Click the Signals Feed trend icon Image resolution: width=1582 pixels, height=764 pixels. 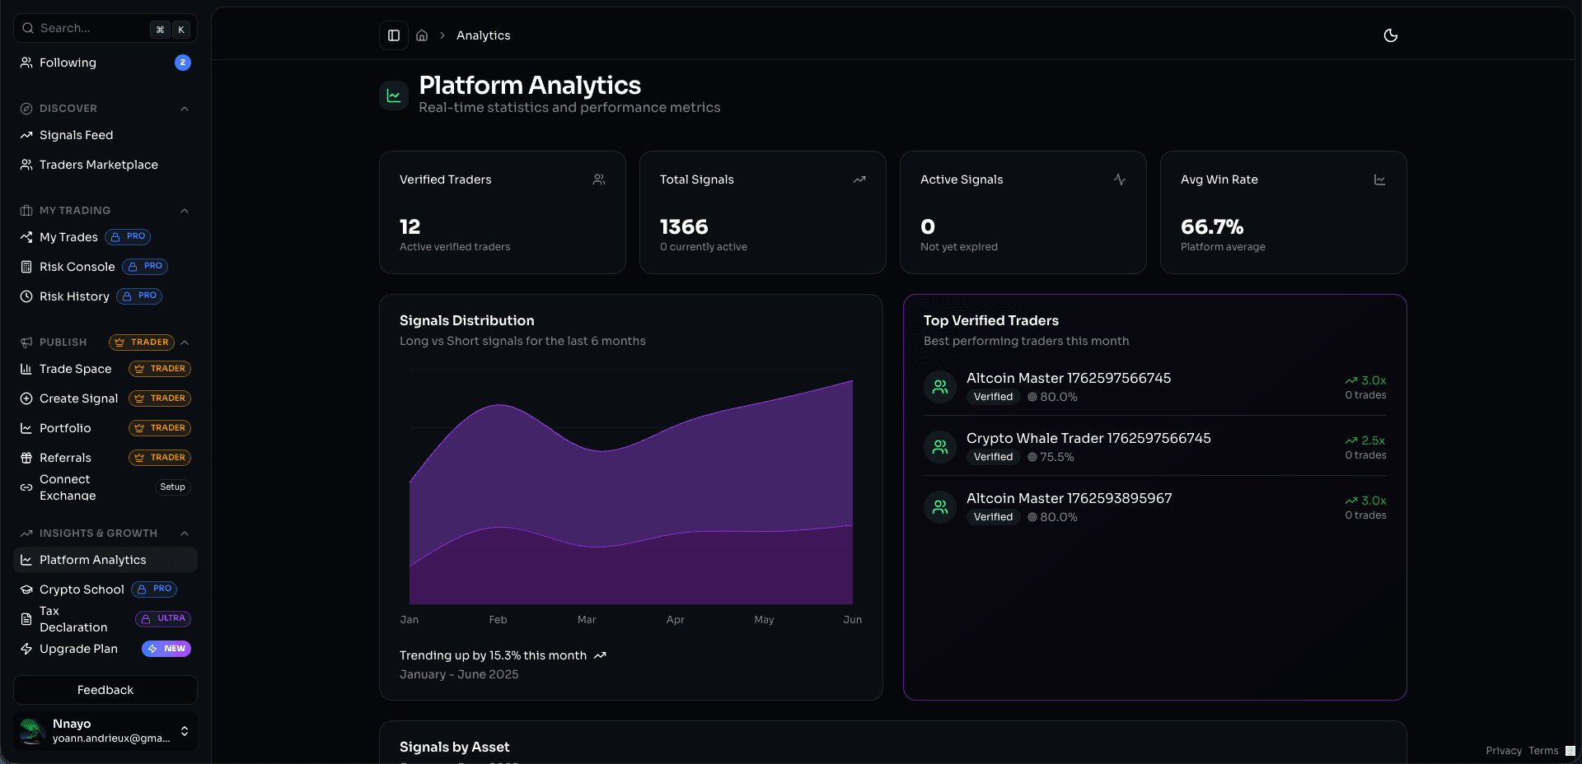26,135
